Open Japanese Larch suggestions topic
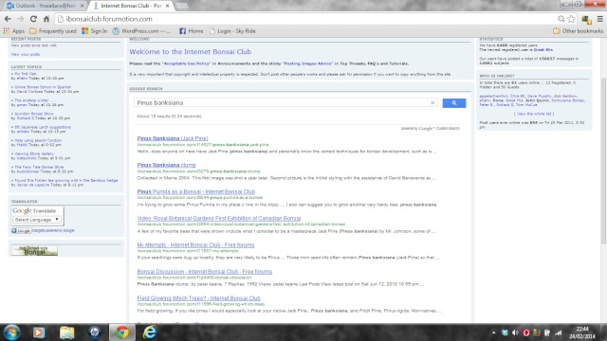607x341 pixels. tap(42, 127)
